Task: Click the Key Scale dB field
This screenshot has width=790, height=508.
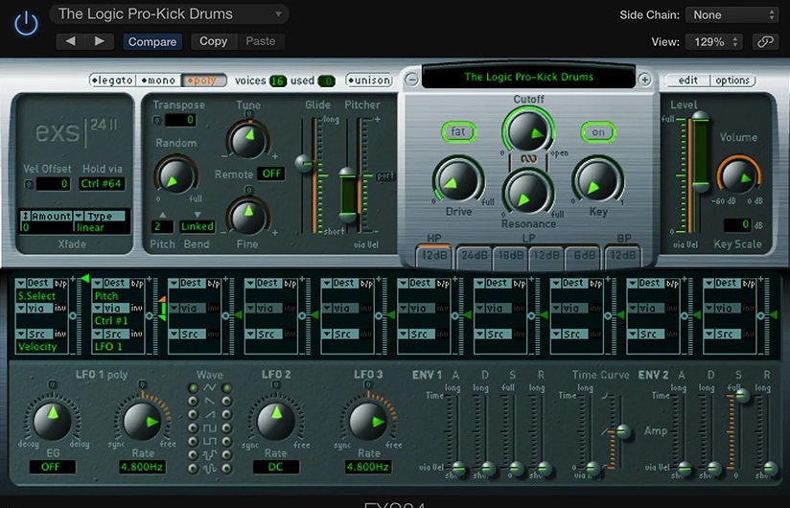Action: pyautogui.click(x=737, y=224)
